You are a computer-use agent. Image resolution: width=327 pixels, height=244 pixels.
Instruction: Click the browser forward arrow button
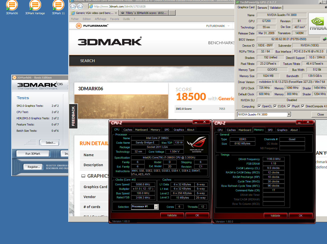(80, 6)
